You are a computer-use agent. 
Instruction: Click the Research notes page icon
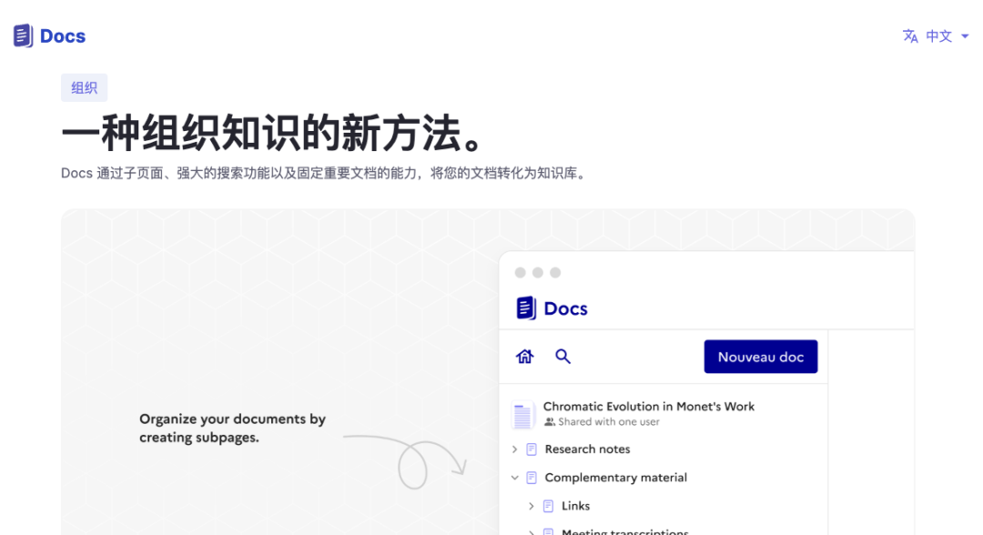(x=532, y=449)
